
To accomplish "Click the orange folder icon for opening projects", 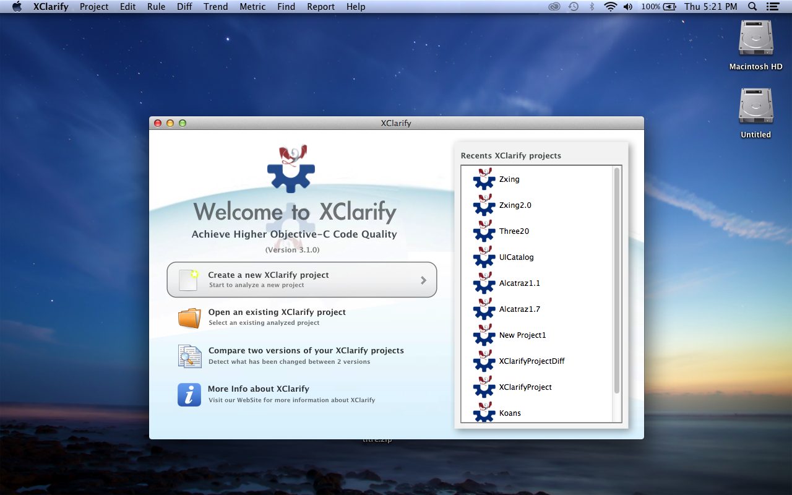I will point(189,317).
